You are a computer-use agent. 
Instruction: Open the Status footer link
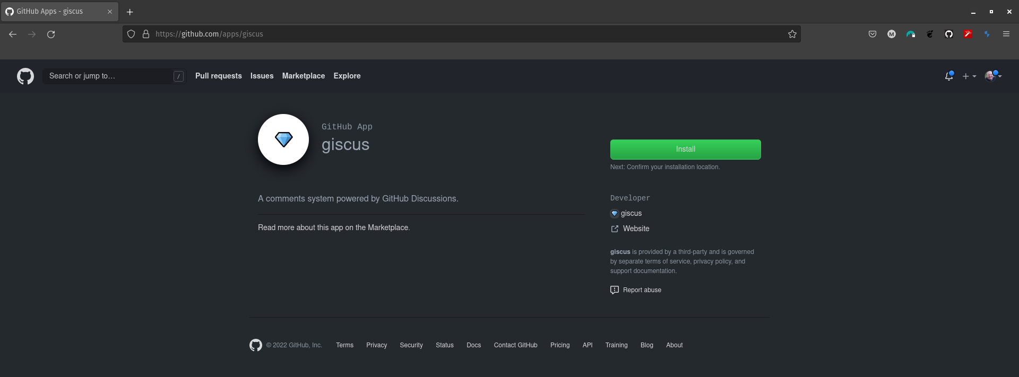[x=445, y=345]
